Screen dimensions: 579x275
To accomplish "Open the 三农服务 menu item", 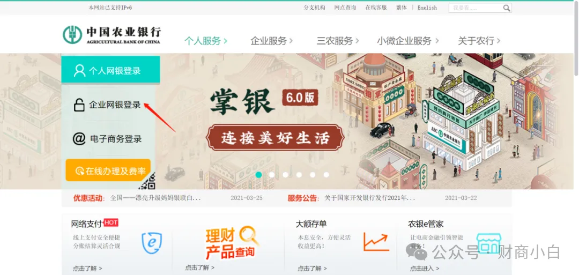I will pyautogui.click(x=338, y=41).
